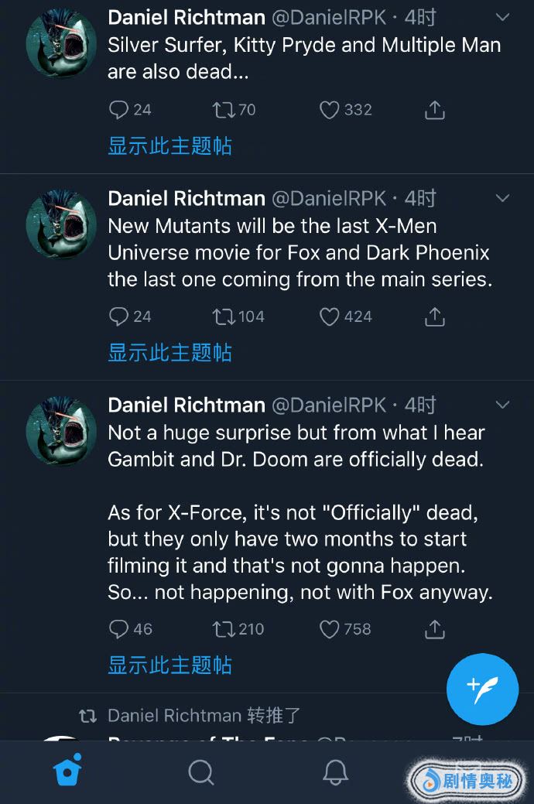Open @DanielRPK profile name on Gambit tweet
Screen dimensions: 534x804
(x=329, y=405)
